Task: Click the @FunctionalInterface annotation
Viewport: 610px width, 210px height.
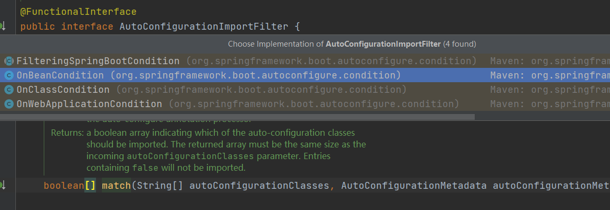Action: (78, 12)
